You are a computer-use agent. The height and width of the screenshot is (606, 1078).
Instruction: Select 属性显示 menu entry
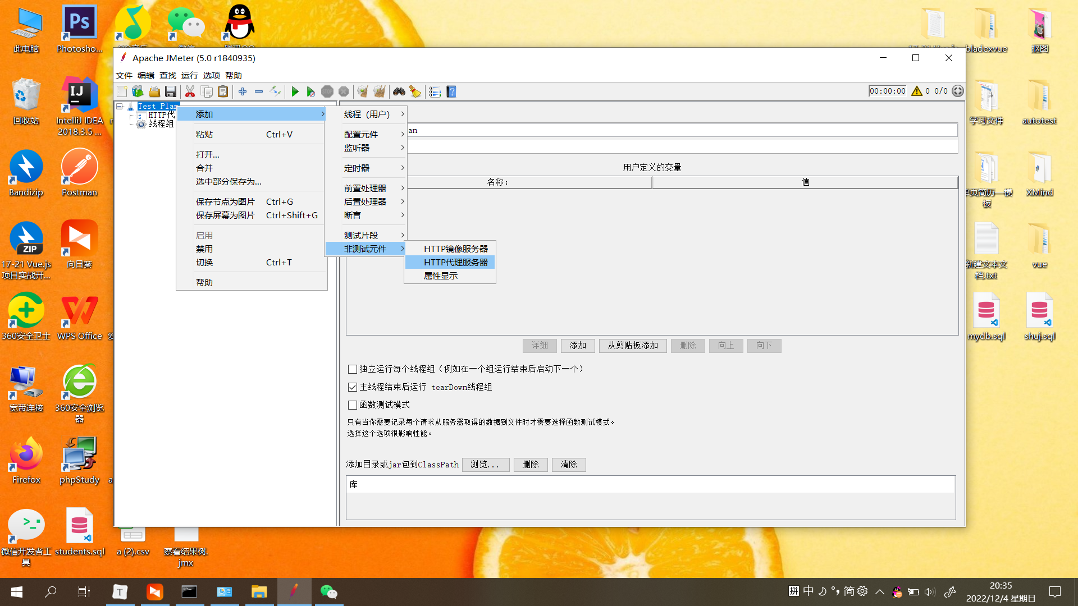click(x=450, y=276)
